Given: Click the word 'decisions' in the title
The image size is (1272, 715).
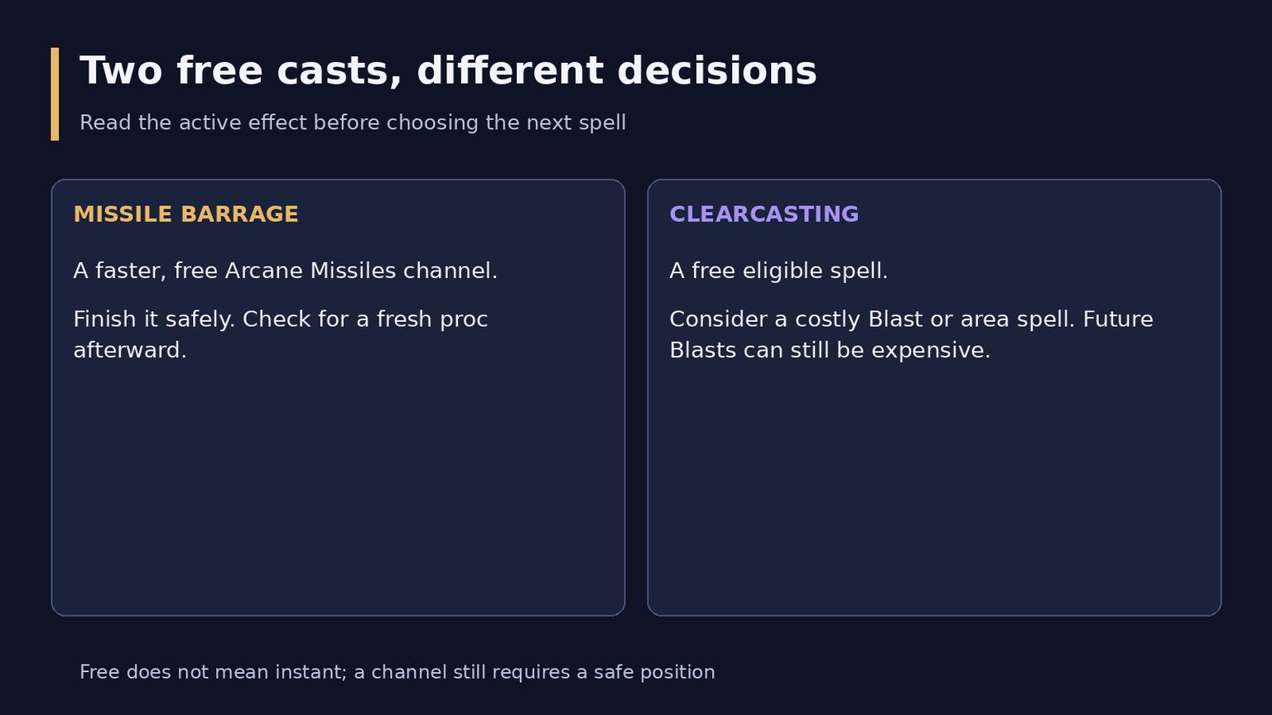Looking at the screenshot, I should (x=717, y=71).
